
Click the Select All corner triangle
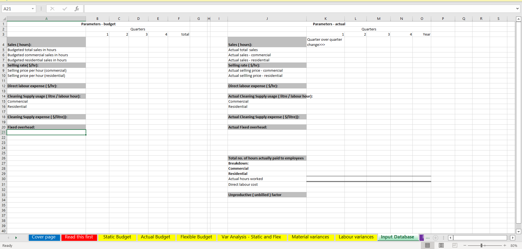tap(4, 19)
